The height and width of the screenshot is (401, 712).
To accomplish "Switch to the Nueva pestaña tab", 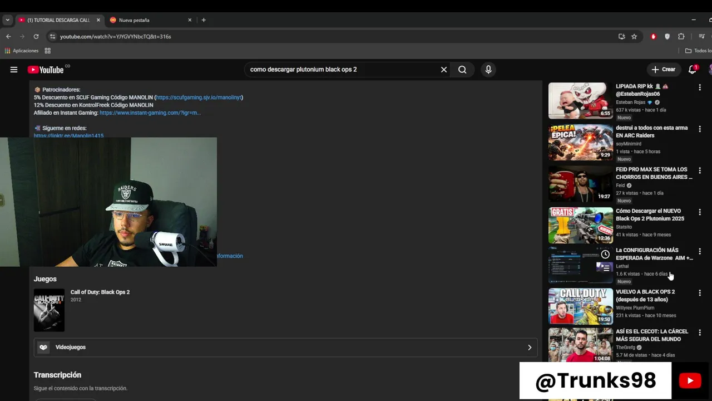I will point(150,20).
